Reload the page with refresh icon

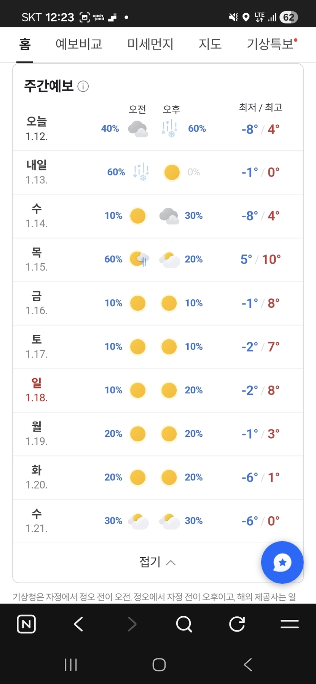point(237,624)
